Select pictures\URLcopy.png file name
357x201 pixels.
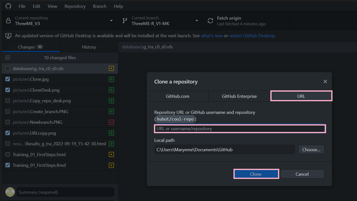tap(34, 133)
